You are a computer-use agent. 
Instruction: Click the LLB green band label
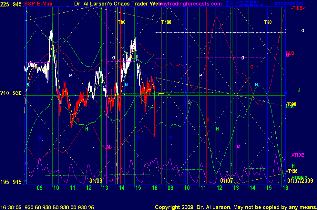[290, 107]
